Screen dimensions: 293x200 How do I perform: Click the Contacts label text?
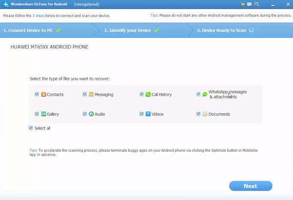(55, 94)
